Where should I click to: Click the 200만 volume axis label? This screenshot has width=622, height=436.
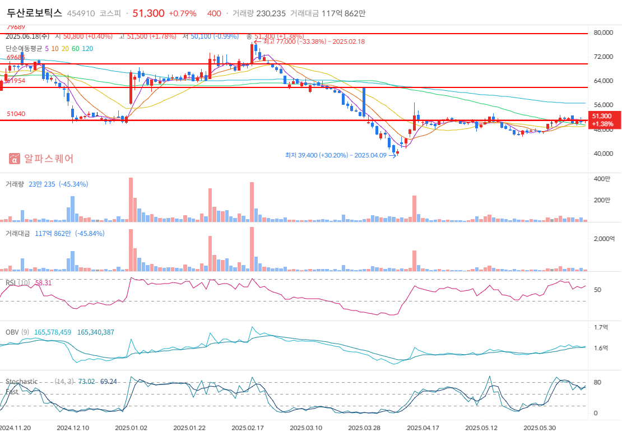[x=602, y=200]
